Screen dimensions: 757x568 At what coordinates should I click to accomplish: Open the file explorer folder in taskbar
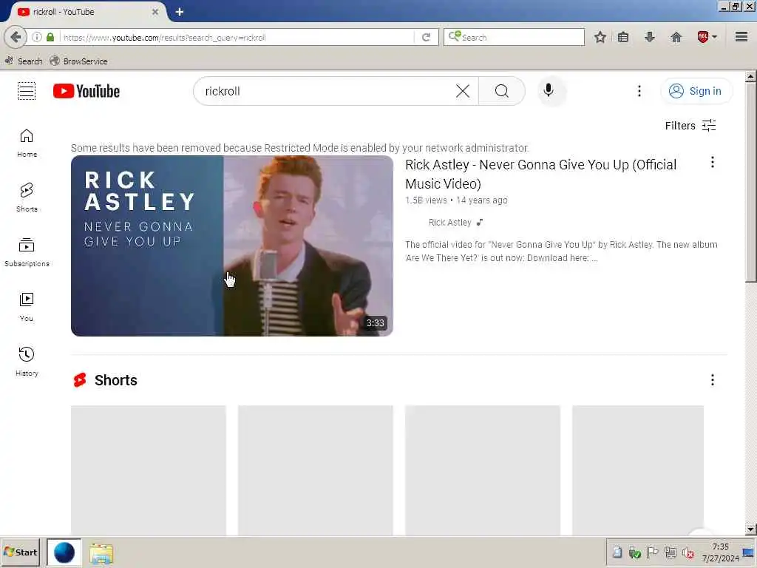coord(101,553)
